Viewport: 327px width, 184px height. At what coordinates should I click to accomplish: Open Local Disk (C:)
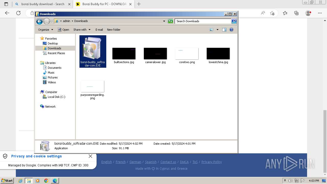coord(56,97)
